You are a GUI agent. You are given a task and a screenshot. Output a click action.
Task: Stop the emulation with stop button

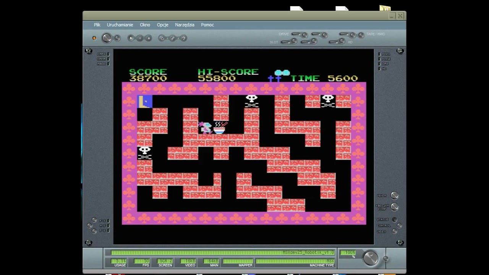pyautogui.click(x=149, y=38)
